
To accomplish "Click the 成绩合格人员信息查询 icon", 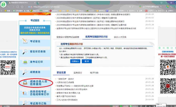I will [x=25, y=83].
